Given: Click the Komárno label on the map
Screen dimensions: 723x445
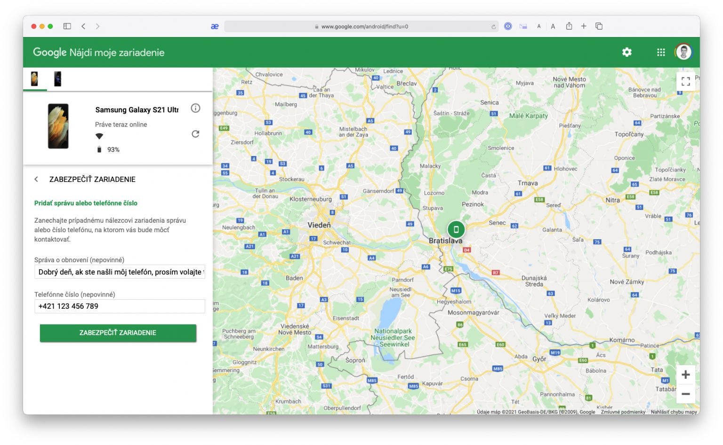Looking at the screenshot, I should pos(622,340).
